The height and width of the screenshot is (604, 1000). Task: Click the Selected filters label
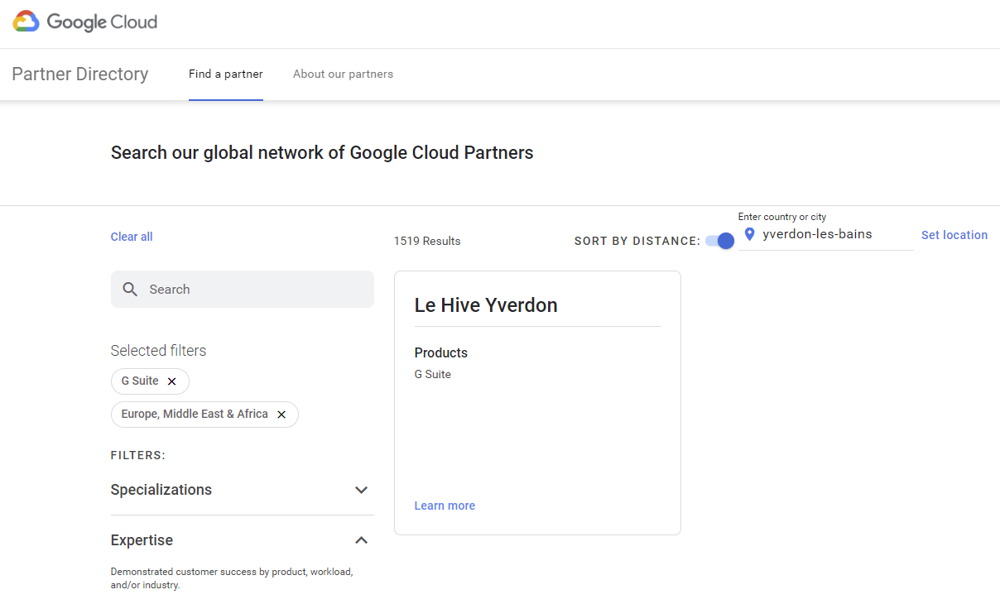pos(159,351)
